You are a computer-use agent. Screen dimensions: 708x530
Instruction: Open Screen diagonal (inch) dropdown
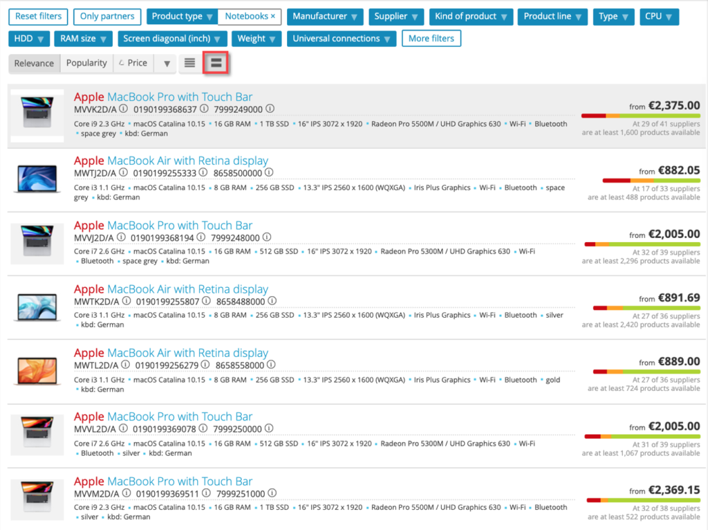click(171, 39)
